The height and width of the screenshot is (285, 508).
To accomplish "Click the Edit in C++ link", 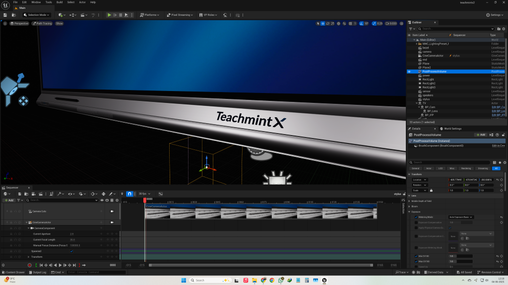I will [498, 146].
